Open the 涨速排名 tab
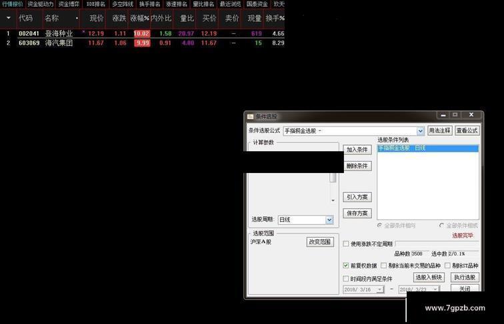Screen dimensions: 504x324 [x=177, y=4]
